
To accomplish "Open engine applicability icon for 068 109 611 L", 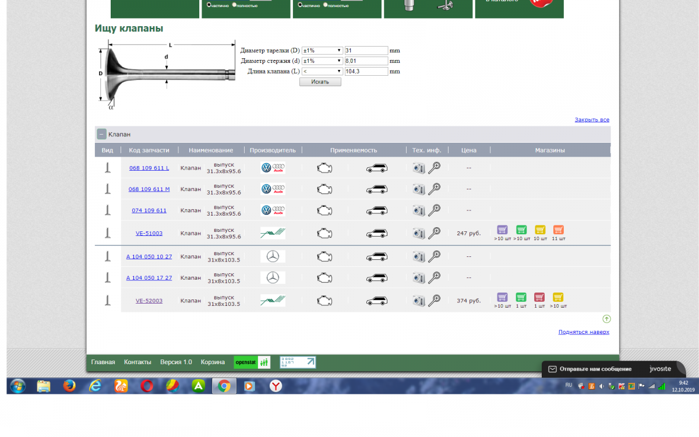I will (x=324, y=168).
